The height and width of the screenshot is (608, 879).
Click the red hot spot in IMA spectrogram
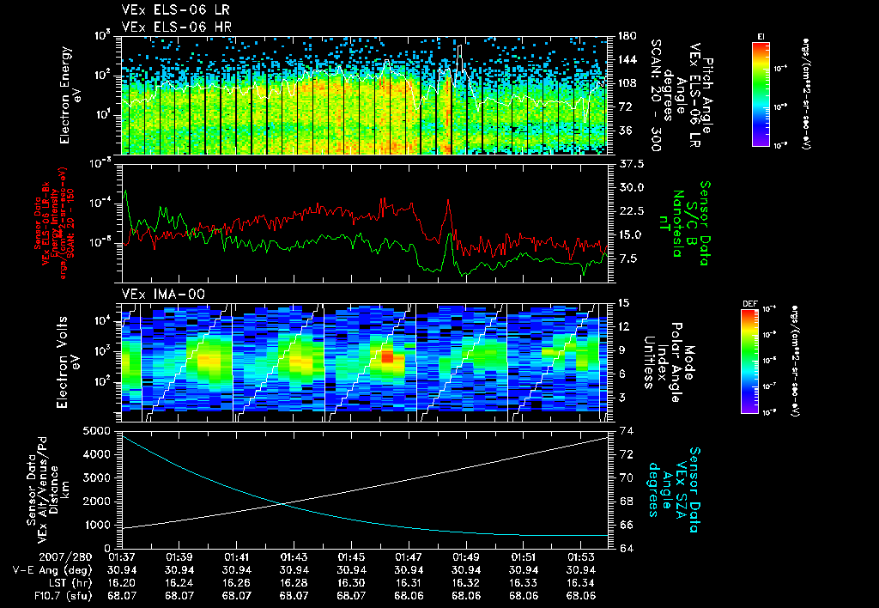(x=387, y=356)
